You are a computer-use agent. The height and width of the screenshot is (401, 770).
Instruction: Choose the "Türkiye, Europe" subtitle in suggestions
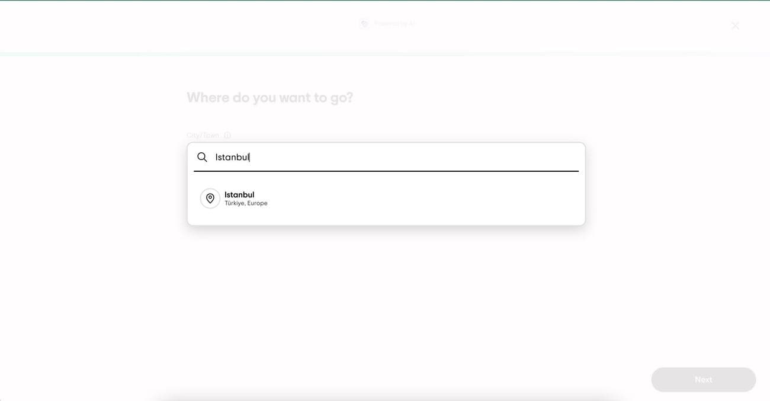(246, 204)
